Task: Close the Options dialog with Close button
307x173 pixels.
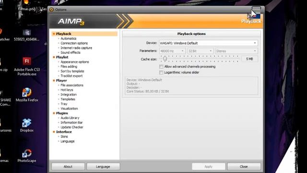Action: [244, 167]
